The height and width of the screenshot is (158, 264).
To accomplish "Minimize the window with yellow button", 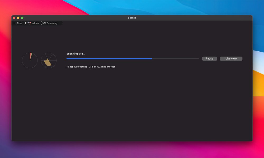I will tap(18, 18).
